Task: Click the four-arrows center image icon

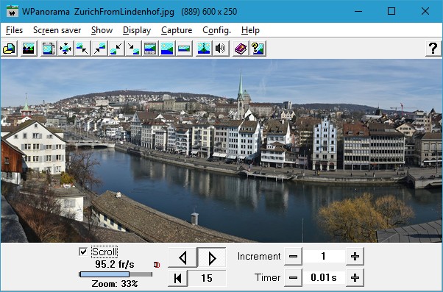Action: [65, 49]
